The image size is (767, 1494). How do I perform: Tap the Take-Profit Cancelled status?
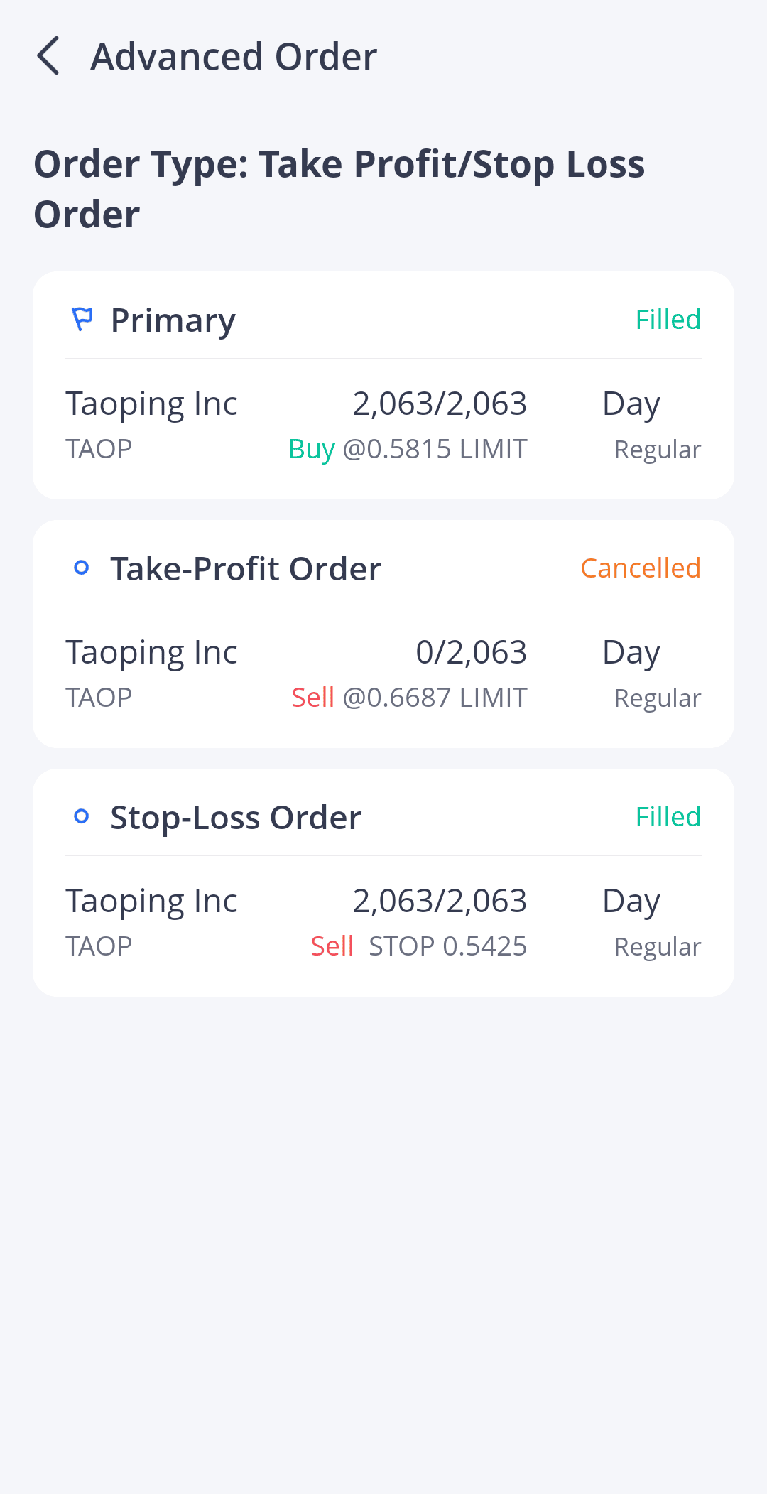point(640,568)
